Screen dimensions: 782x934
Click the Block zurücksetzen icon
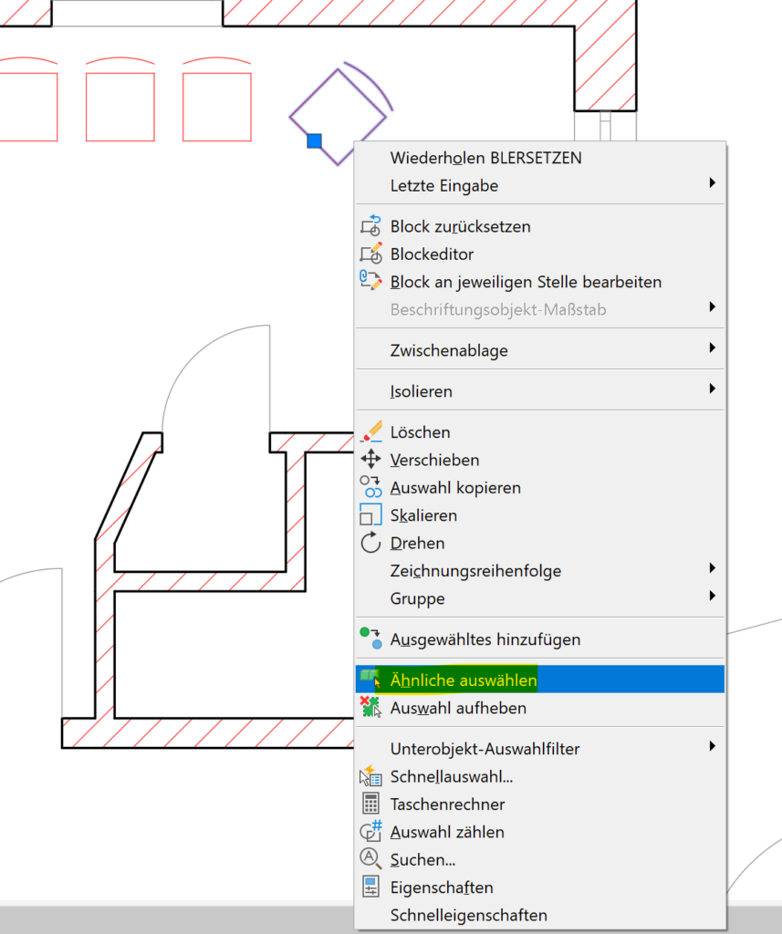click(370, 226)
